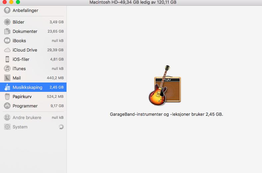Viewport: 262px width, 173px height.
Task: Select the iOS-filer phone icon
Action: (7, 59)
